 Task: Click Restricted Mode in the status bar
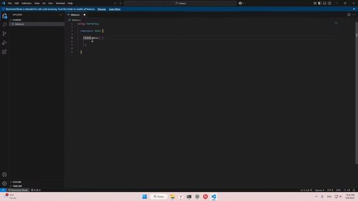tap(18, 190)
